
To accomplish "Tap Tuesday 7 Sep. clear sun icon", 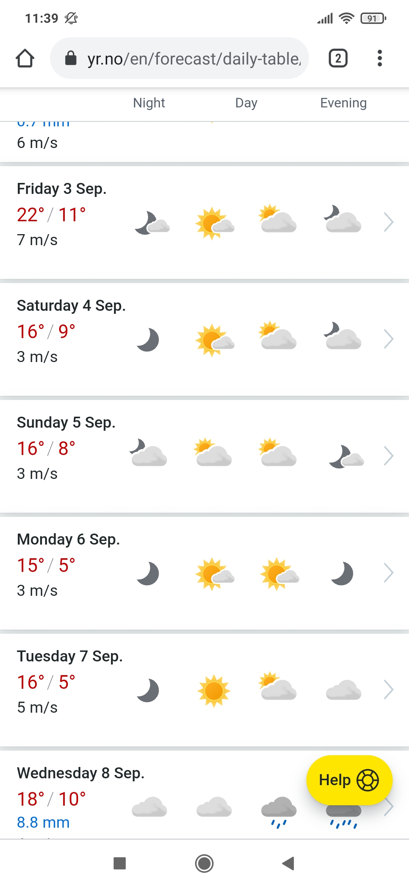I will click(214, 691).
